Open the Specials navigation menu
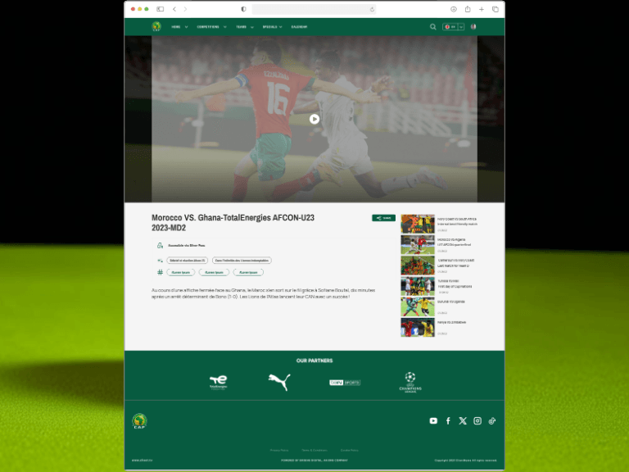629x472 pixels. point(273,27)
